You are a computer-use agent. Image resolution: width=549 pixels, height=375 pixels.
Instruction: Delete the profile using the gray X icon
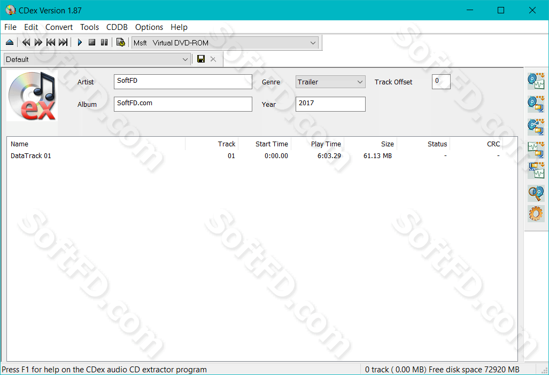213,59
